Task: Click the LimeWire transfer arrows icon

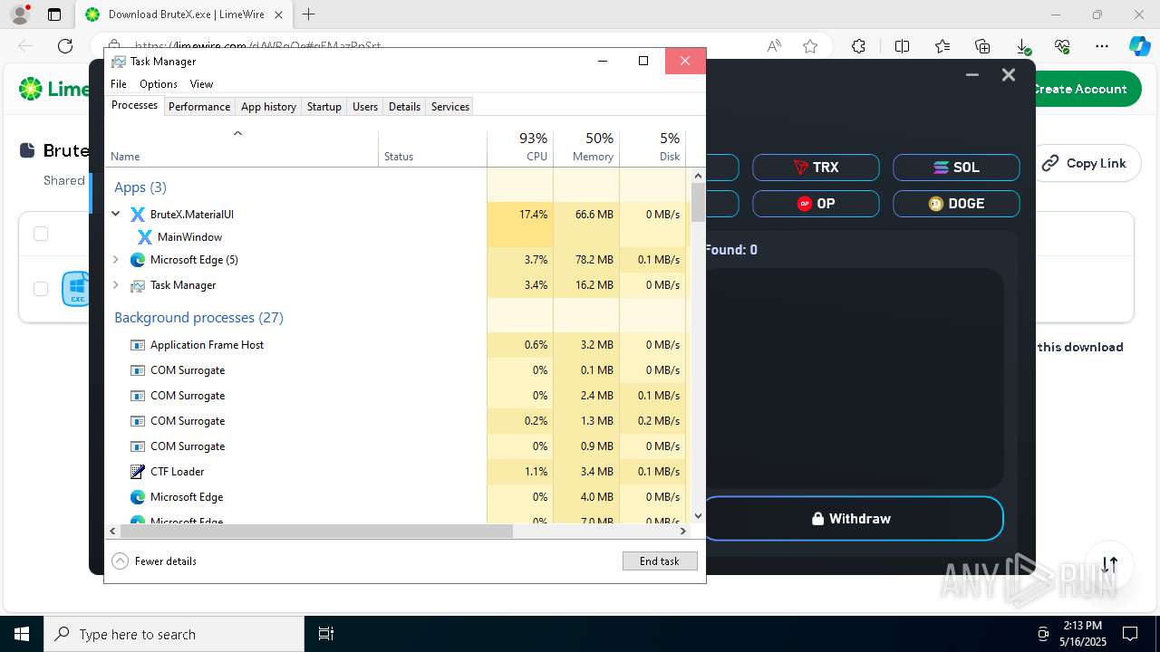Action: 1110,563
